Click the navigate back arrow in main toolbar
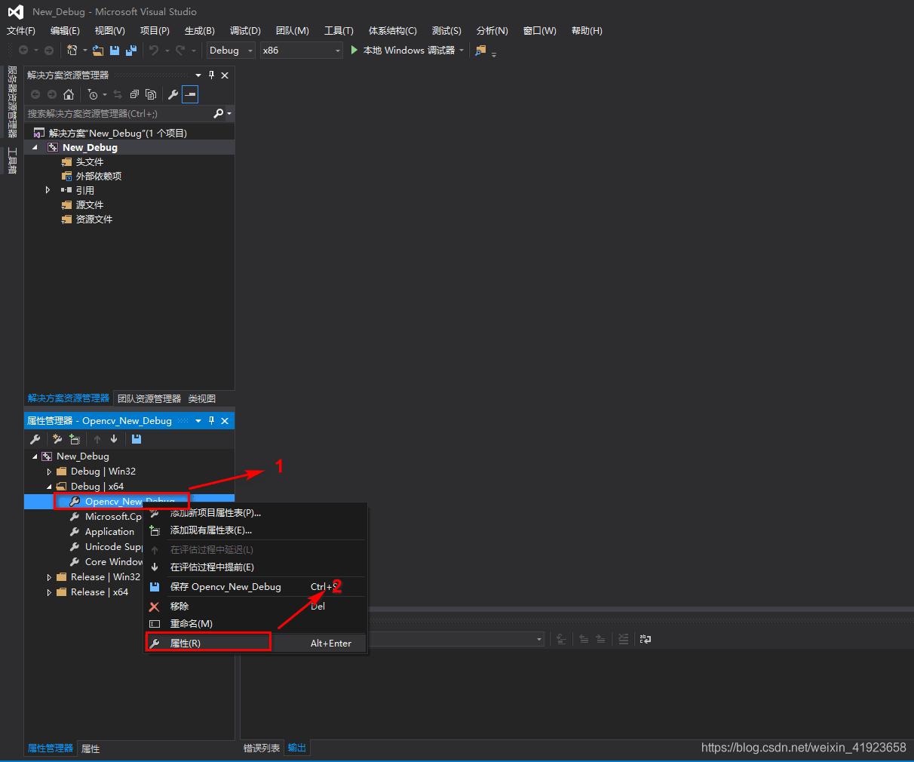The width and height of the screenshot is (914, 762). click(23, 51)
